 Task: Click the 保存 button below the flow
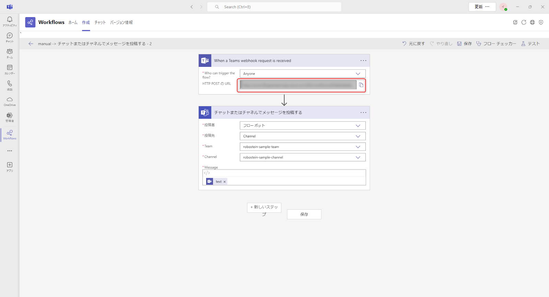[x=304, y=214]
